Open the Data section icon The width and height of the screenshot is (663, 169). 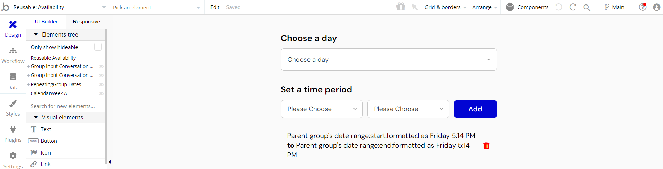pyautogui.click(x=13, y=77)
